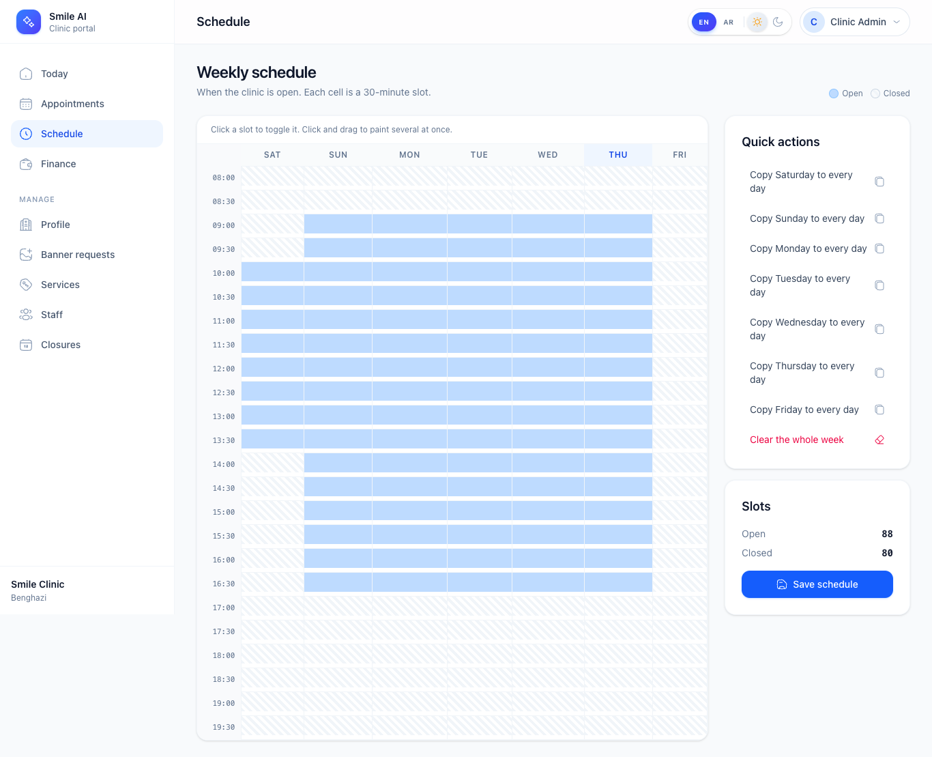This screenshot has width=932, height=757.
Task: Clear the whole week
Action: pos(817,440)
